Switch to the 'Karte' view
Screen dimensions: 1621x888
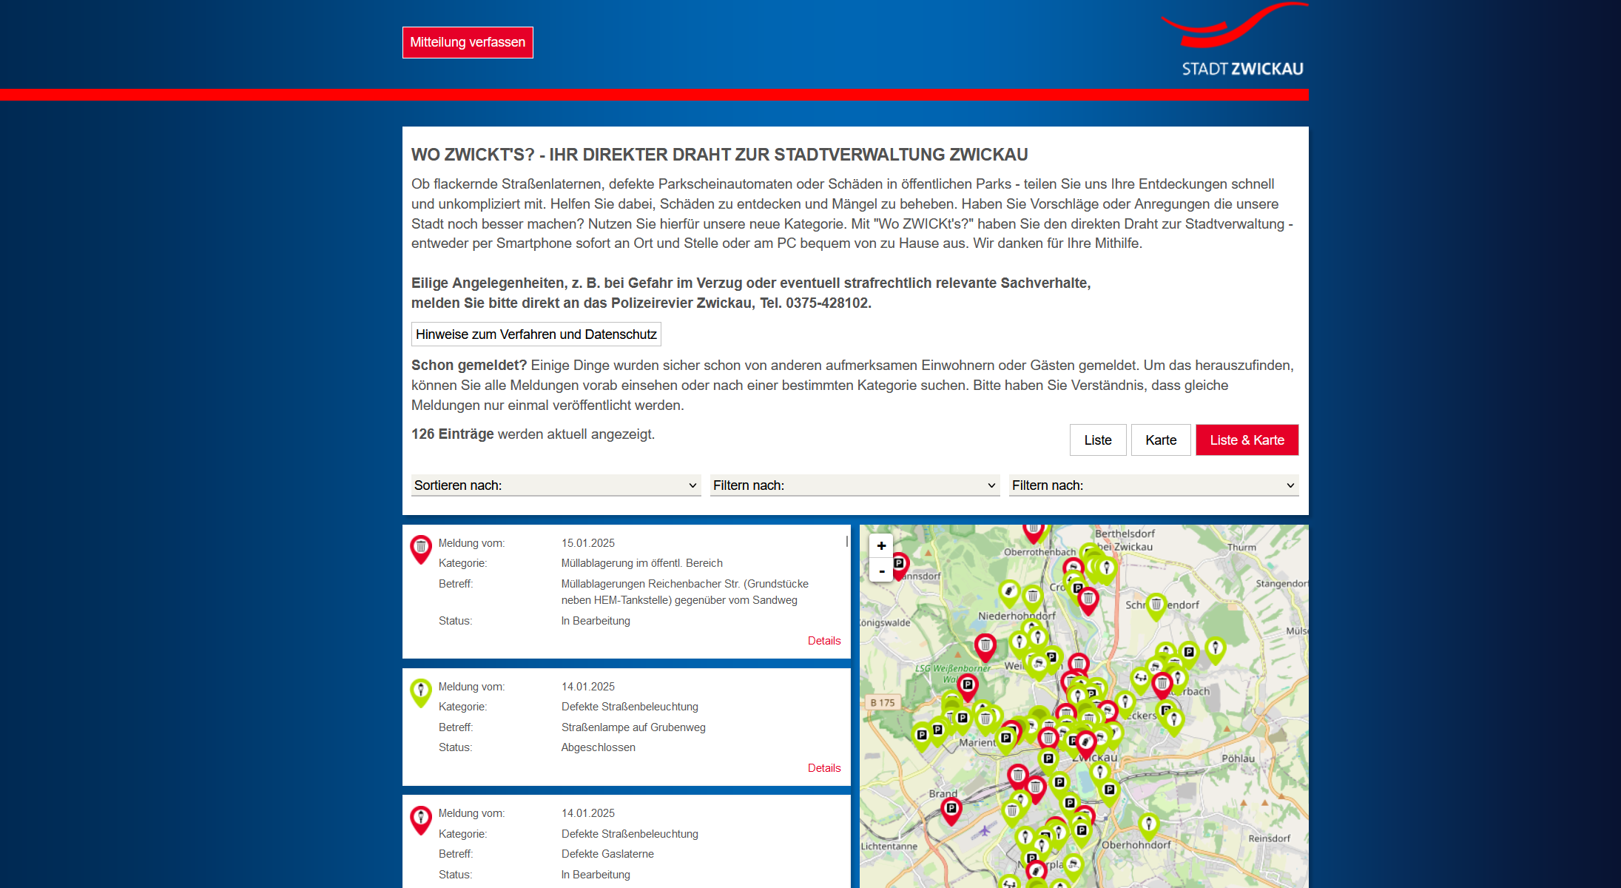[1160, 440]
